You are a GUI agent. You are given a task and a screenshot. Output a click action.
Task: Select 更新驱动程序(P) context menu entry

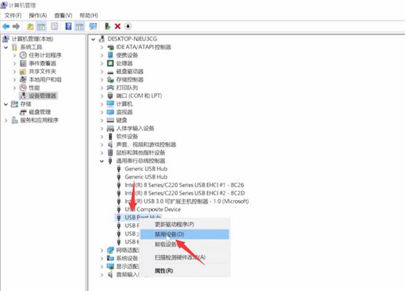[x=174, y=224]
